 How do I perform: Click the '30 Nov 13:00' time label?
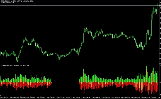(x=156, y=97)
